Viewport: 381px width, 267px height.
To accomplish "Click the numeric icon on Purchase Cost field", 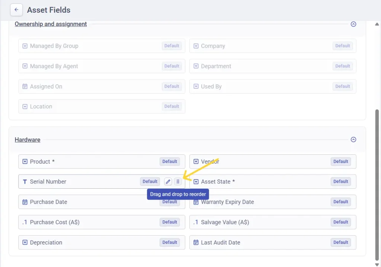I will pyautogui.click(x=25, y=222).
